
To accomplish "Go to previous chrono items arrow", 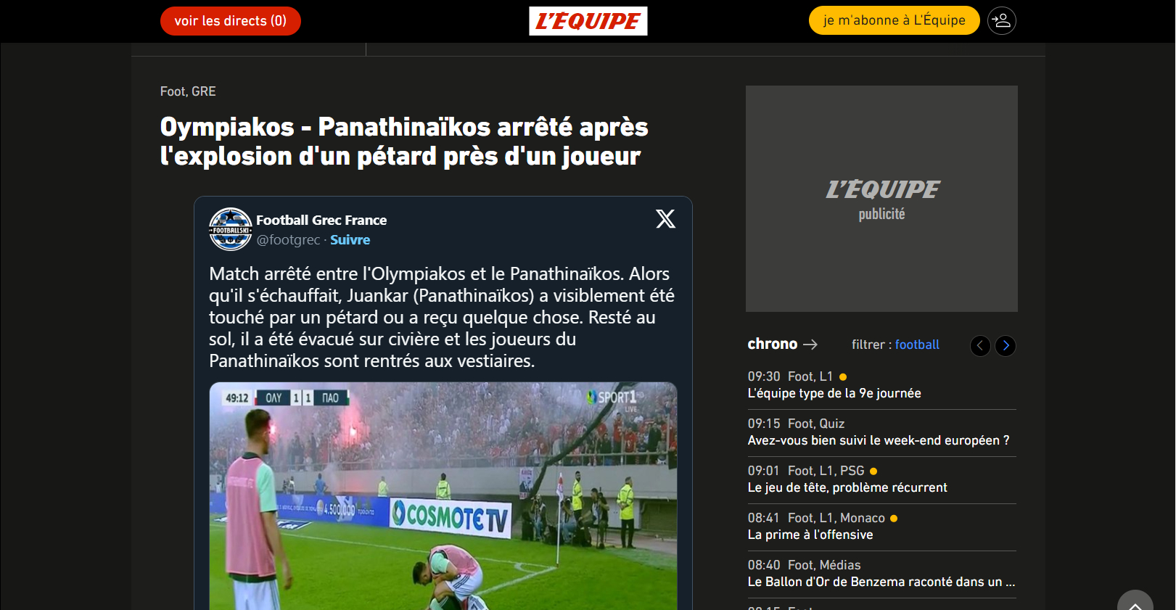I will (x=980, y=346).
